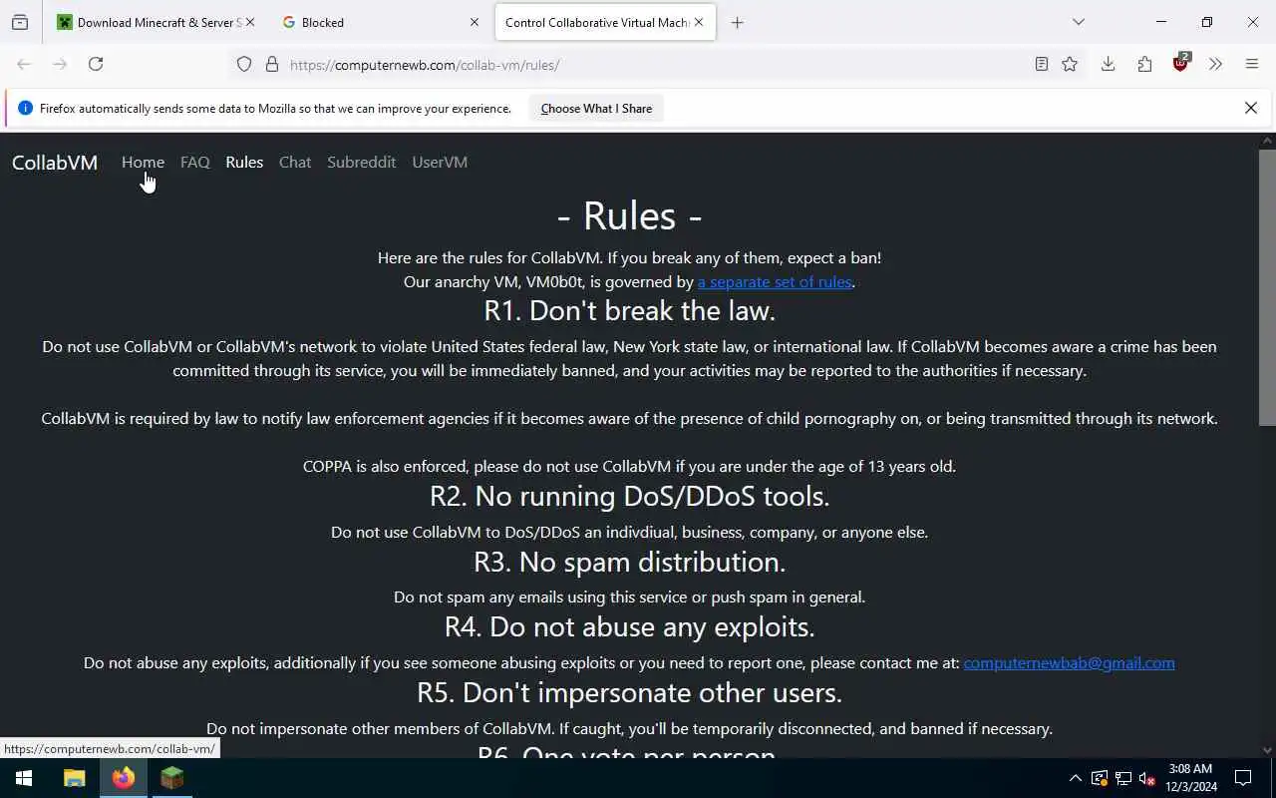Show more tools overflow chevron
The image size is (1276, 798).
pos(1215,64)
